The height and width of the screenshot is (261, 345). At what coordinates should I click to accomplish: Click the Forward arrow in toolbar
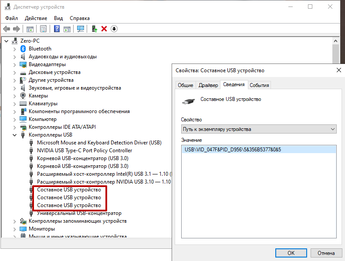point(17,29)
